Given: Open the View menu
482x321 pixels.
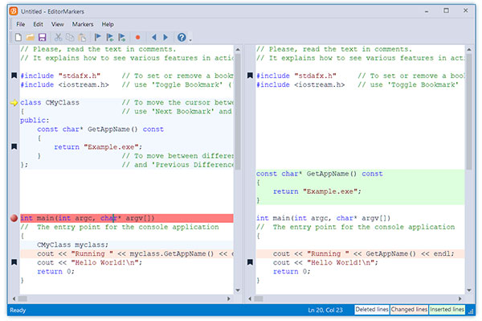Looking at the screenshot, I should pos(58,24).
